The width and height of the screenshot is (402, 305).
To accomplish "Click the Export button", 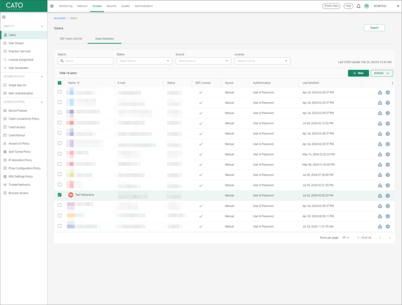I will tap(374, 28).
